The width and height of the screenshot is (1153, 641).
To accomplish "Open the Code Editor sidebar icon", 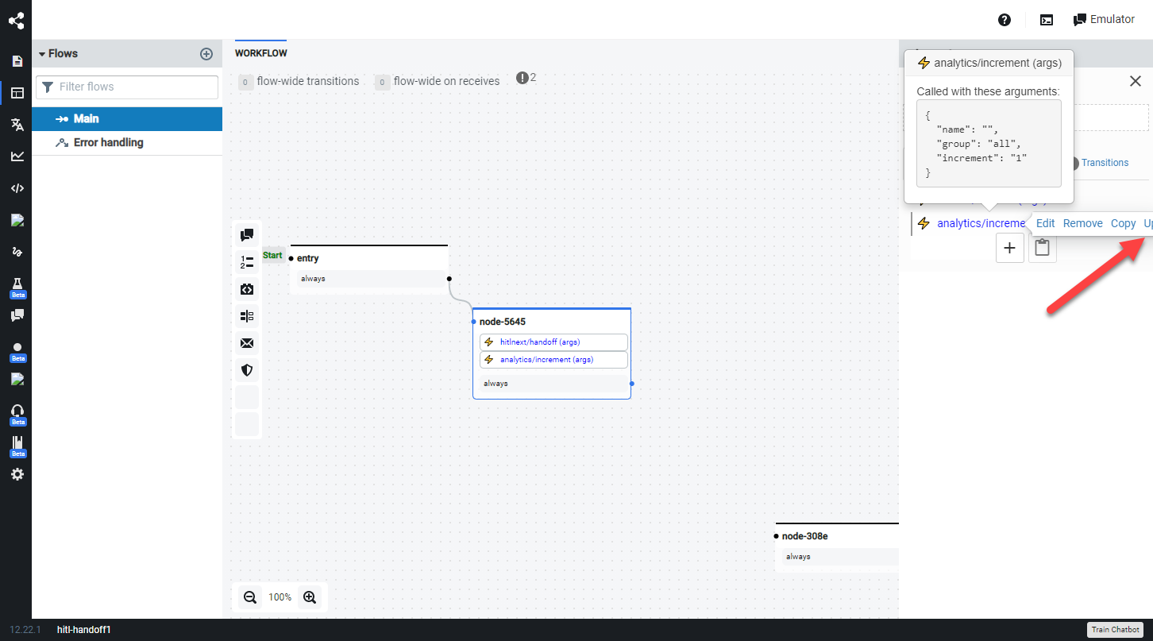I will (17, 188).
